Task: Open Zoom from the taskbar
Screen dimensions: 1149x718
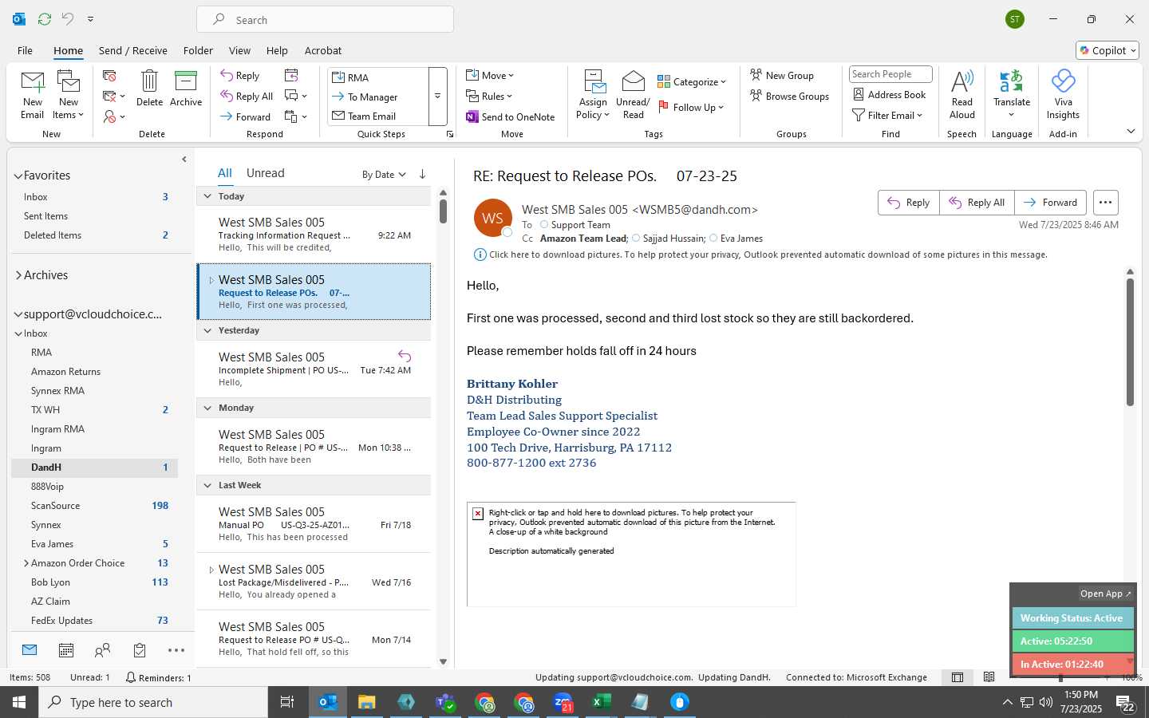Action: click(563, 702)
